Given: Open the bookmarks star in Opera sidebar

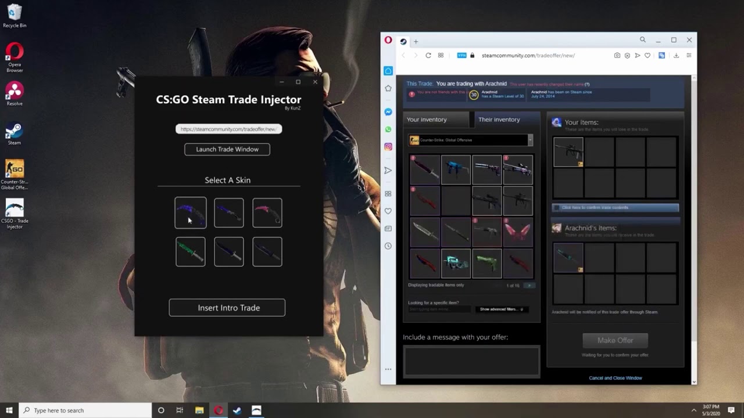Looking at the screenshot, I should [x=388, y=88].
